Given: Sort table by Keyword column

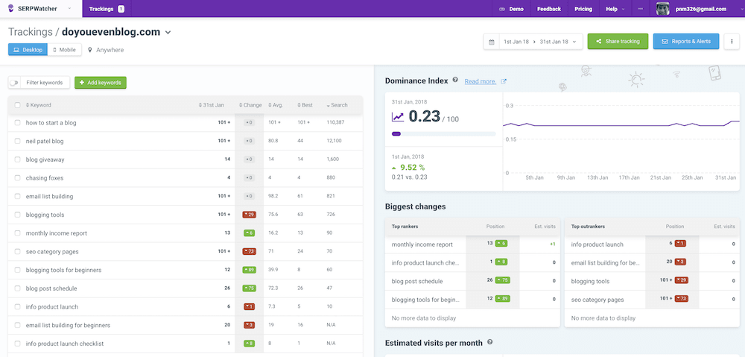Looking at the screenshot, I should tap(39, 105).
